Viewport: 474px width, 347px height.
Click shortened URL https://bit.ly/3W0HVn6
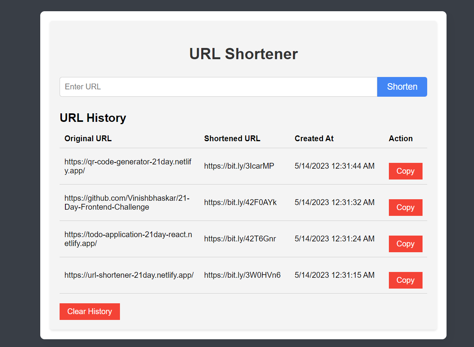tap(242, 275)
